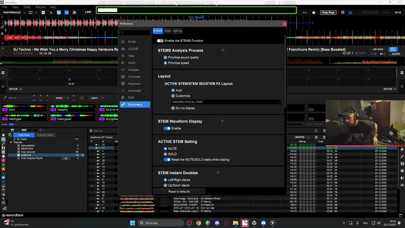Click the help icon beside STEMS Analysis Process

click(x=223, y=50)
